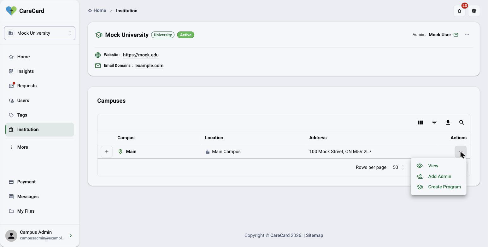Viewport: 488px width, 247px height.
Task: Follow the Home breadcrumb link
Action: point(97,11)
